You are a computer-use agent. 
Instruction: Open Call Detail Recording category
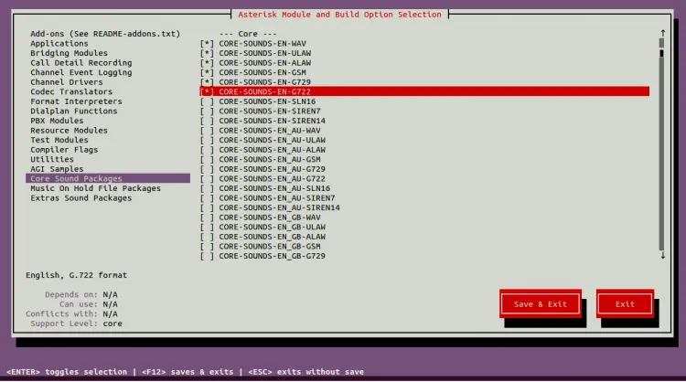pos(80,62)
